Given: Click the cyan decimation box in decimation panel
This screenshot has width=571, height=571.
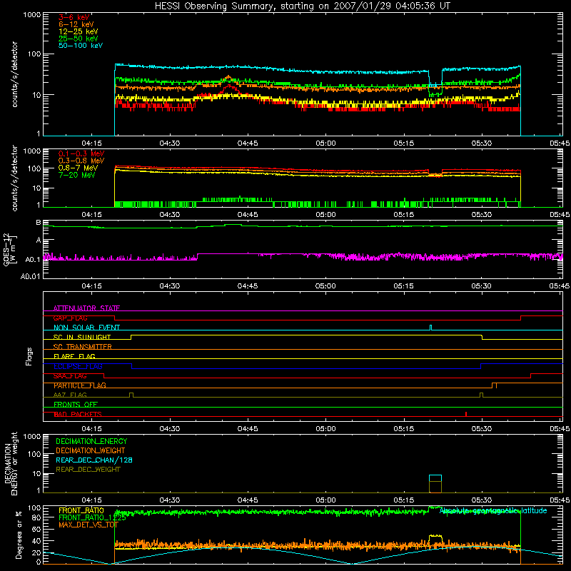Looking at the screenshot, I should point(435,478).
